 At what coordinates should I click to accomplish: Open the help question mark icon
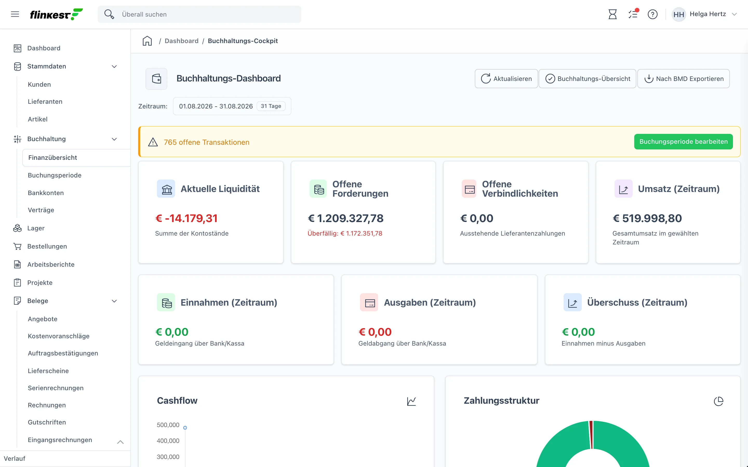652,14
